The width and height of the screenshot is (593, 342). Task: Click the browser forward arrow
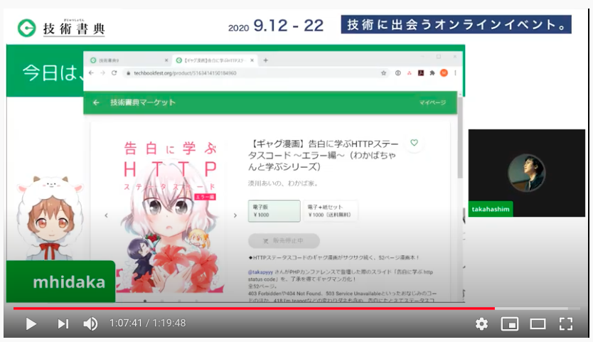pos(102,73)
